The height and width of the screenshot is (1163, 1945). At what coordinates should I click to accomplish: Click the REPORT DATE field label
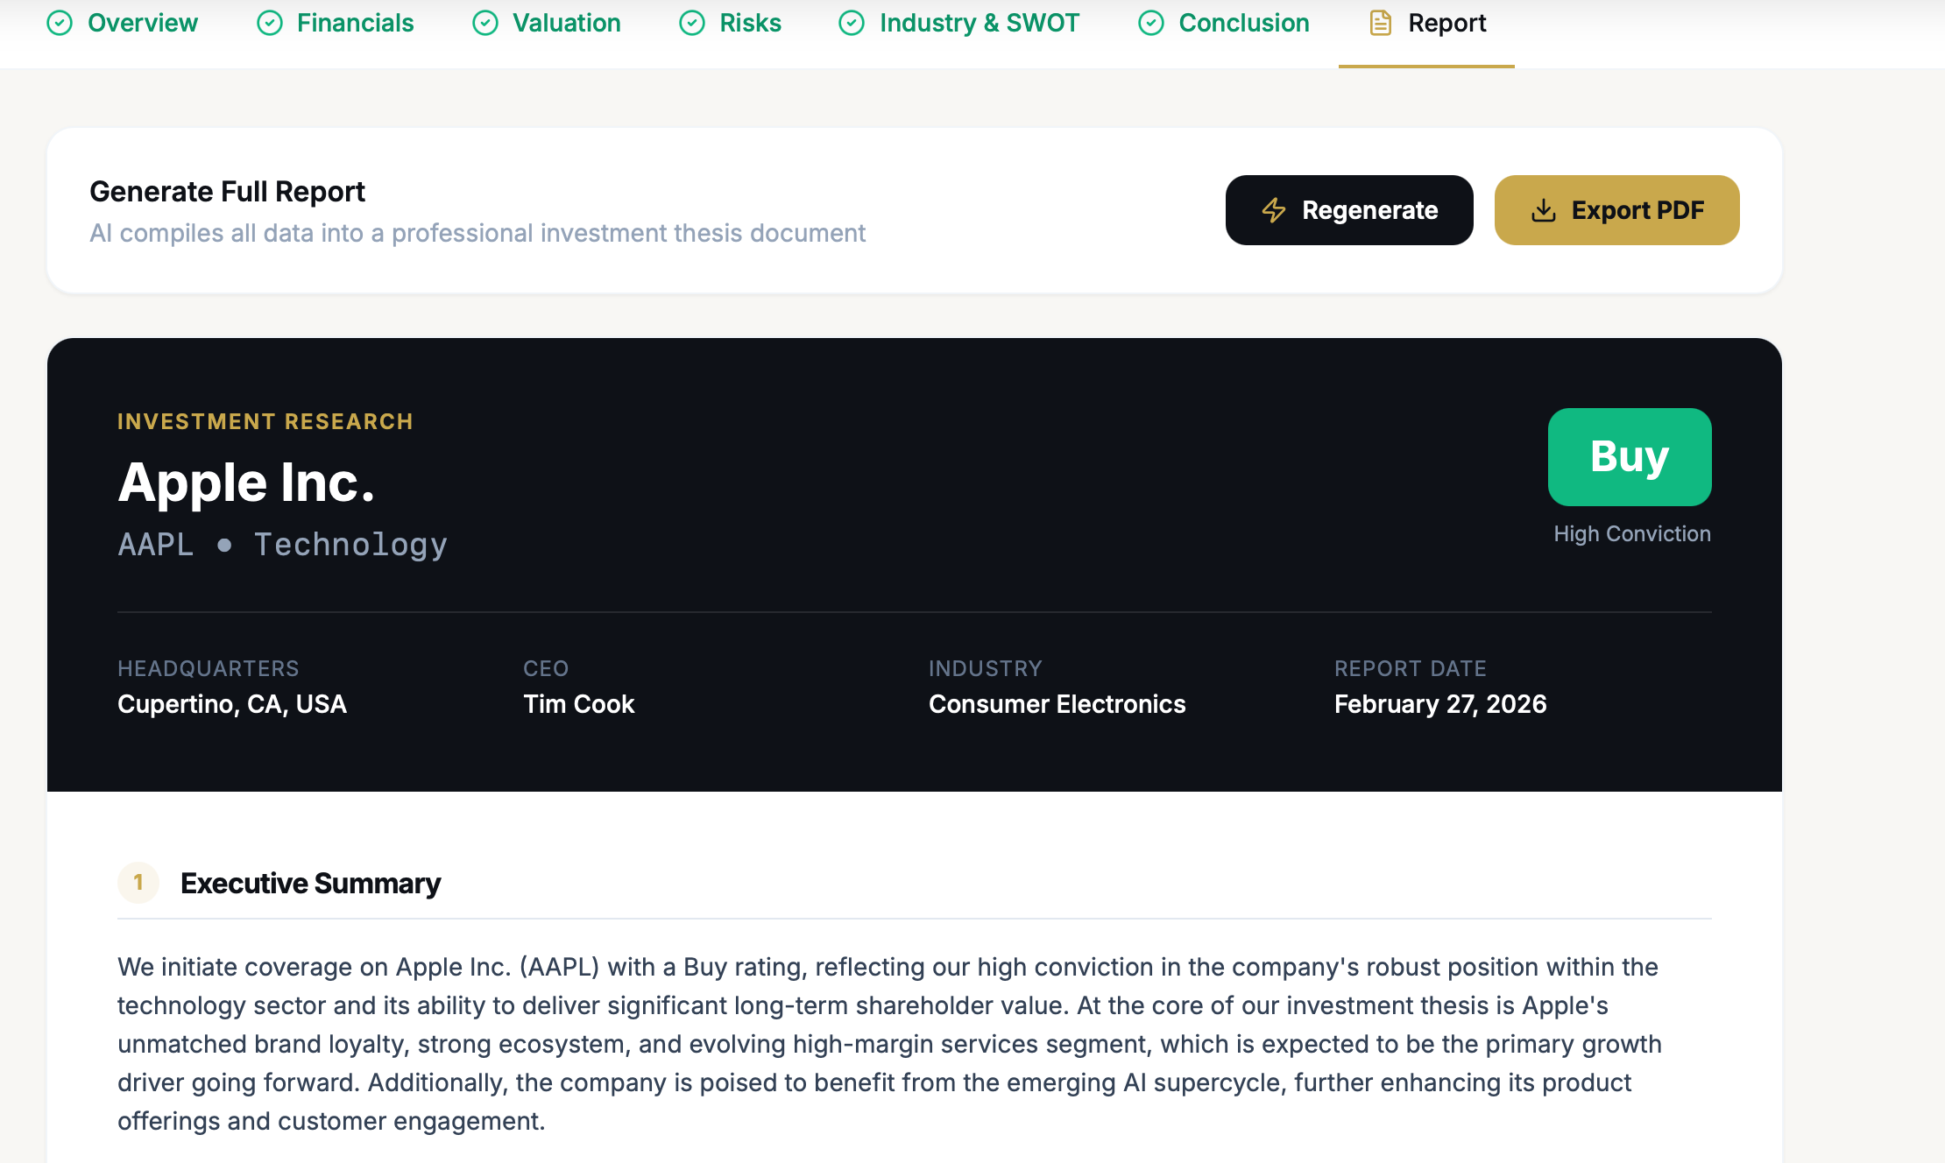coord(1411,668)
